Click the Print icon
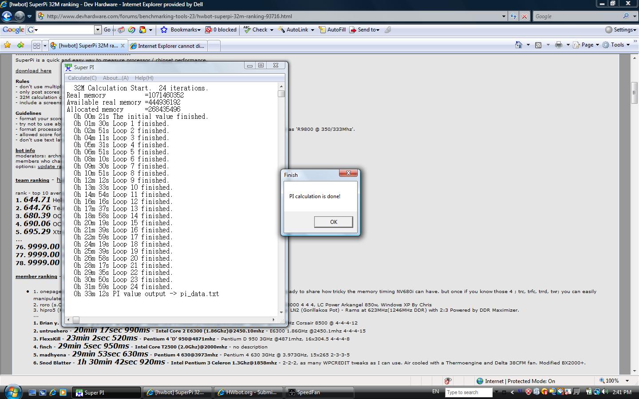 [x=558, y=45]
